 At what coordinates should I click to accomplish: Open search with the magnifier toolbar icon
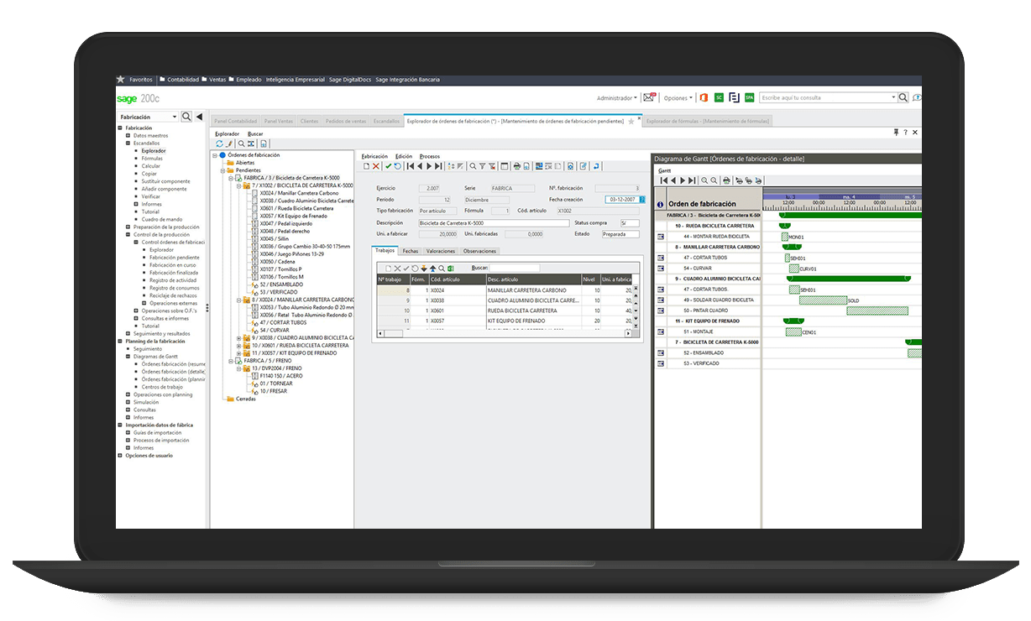[474, 165]
